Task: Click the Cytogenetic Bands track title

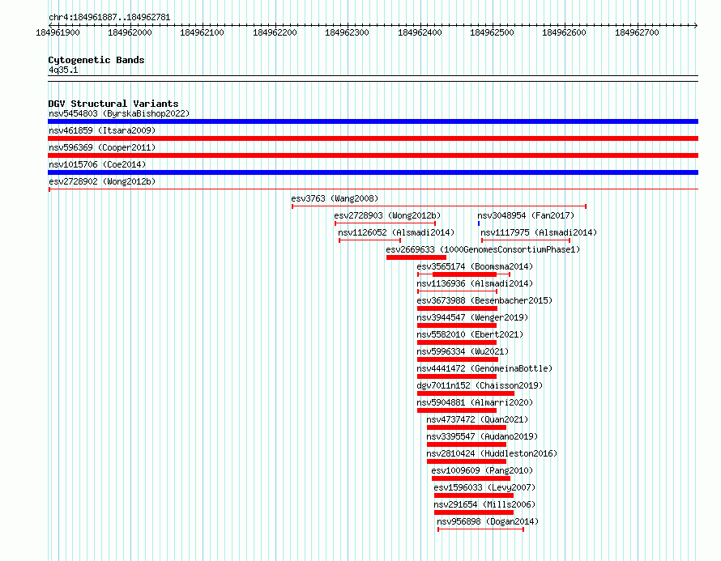Action: pyautogui.click(x=96, y=60)
